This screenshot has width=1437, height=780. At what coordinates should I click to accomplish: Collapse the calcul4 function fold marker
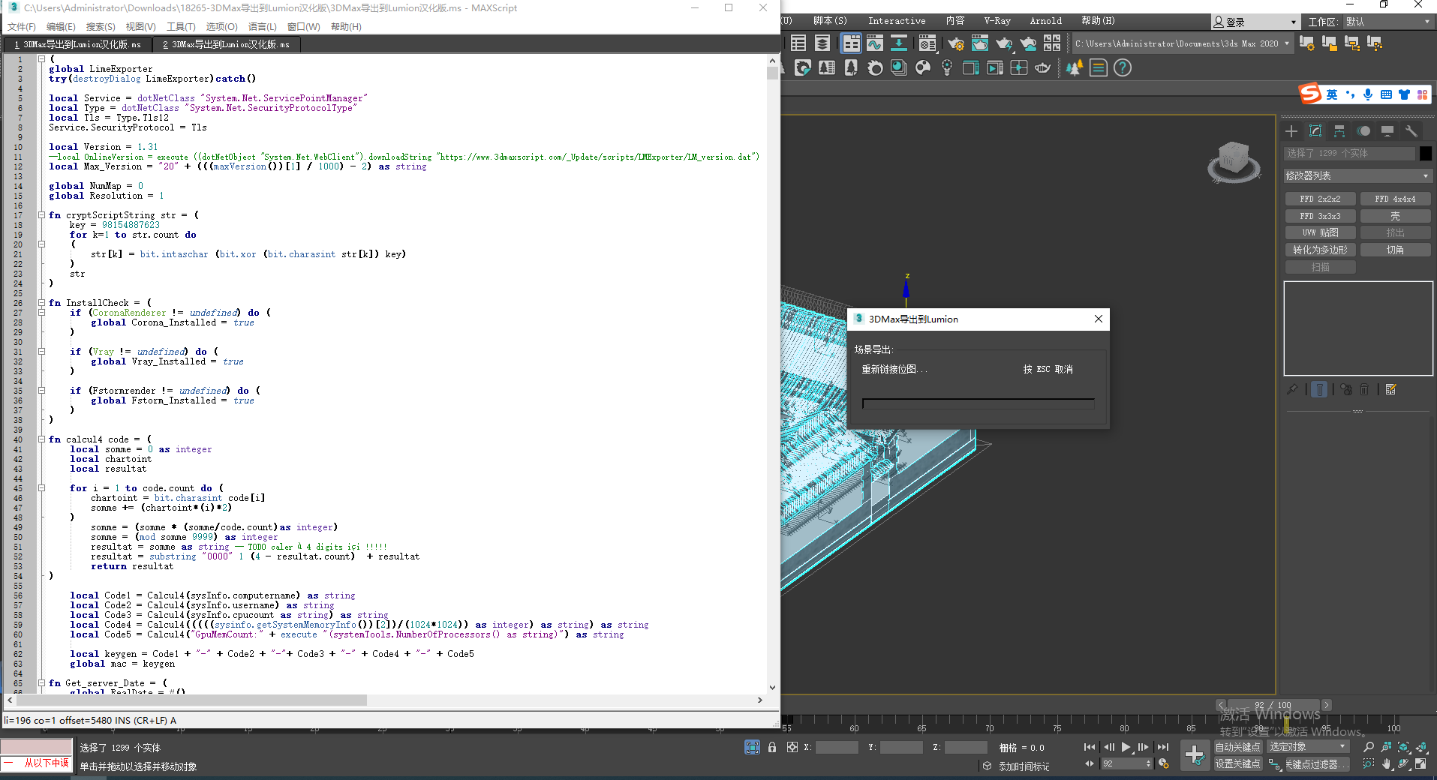41,439
